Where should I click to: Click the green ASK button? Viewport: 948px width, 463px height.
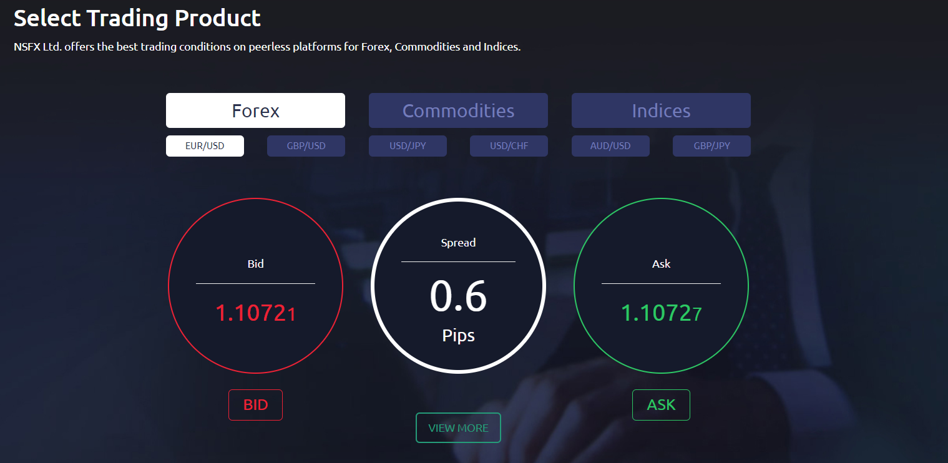661,404
